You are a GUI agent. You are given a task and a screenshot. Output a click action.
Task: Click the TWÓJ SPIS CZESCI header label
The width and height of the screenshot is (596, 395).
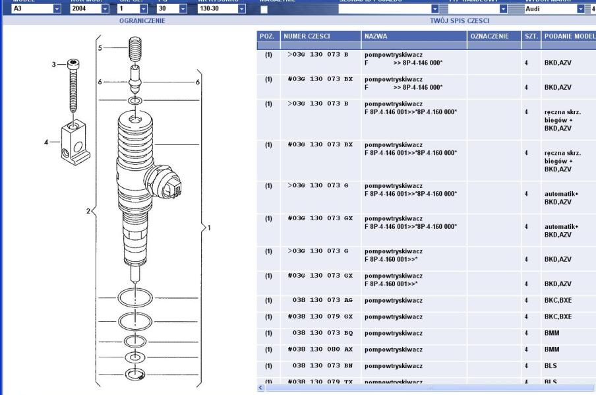(460, 20)
